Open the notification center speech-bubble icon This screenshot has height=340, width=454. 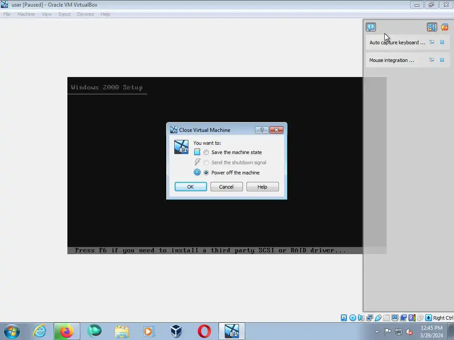pos(371,27)
